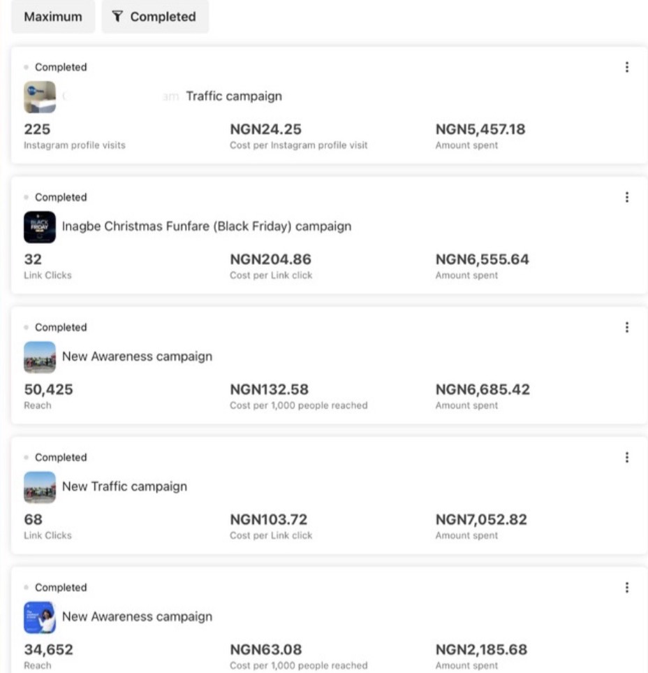Click the NGN204.86 cost per link click

(270, 259)
